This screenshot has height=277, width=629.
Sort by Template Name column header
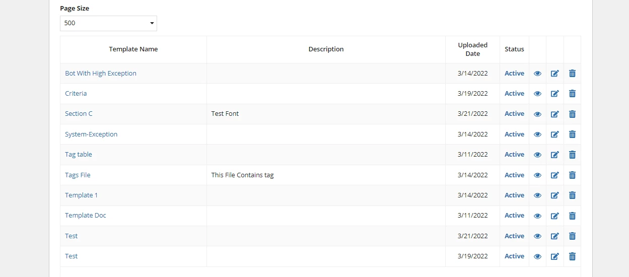click(133, 49)
